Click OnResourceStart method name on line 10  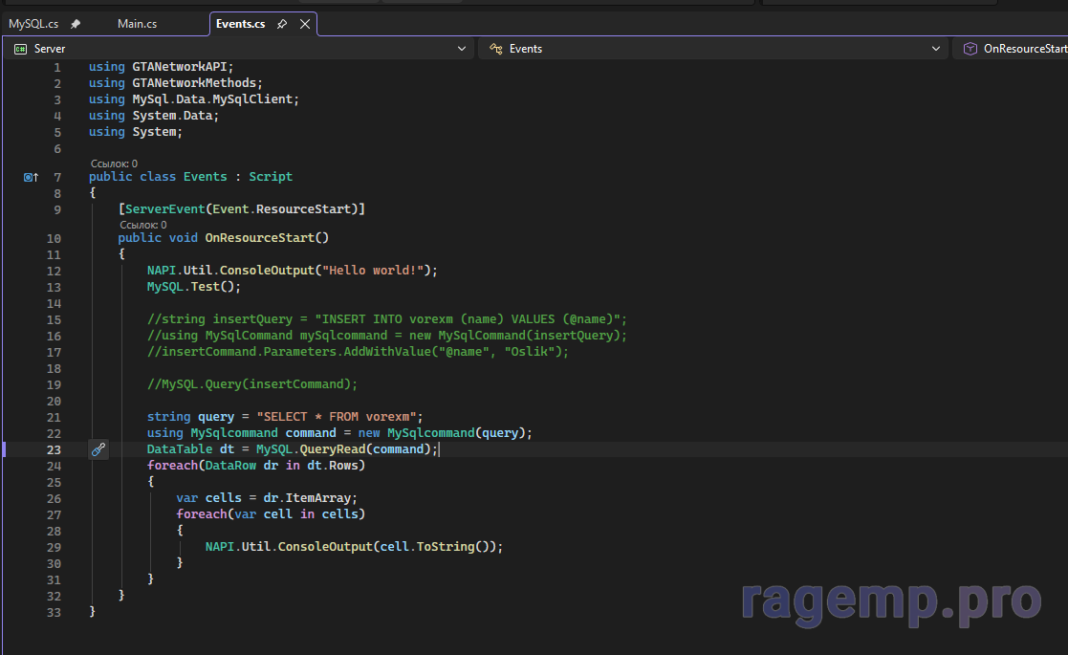coord(259,238)
